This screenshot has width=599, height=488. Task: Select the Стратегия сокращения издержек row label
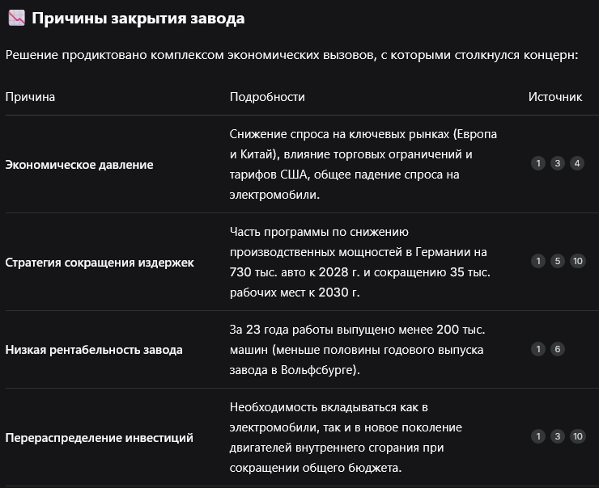point(100,263)
